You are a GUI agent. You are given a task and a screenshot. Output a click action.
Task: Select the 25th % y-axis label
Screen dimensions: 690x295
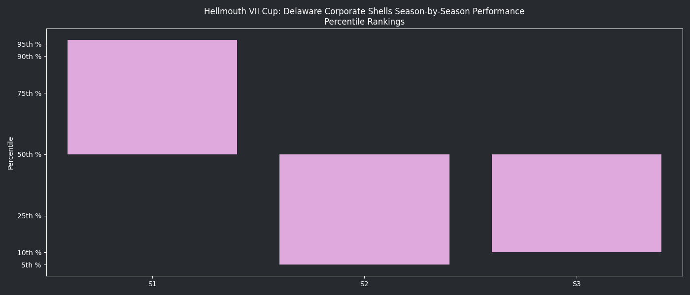coord(29,216)
